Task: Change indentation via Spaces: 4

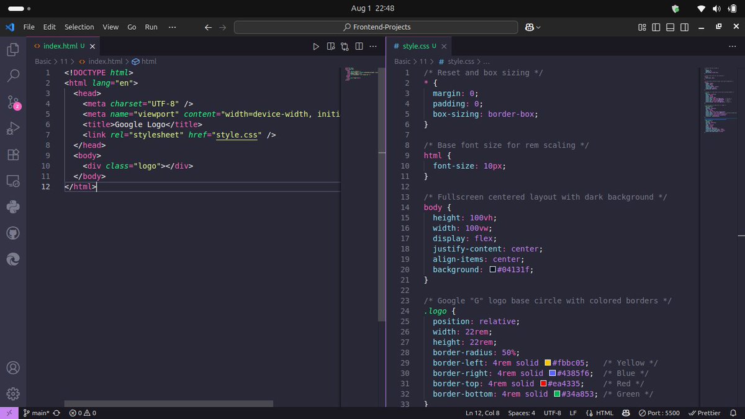Action: tap(521, 413)
